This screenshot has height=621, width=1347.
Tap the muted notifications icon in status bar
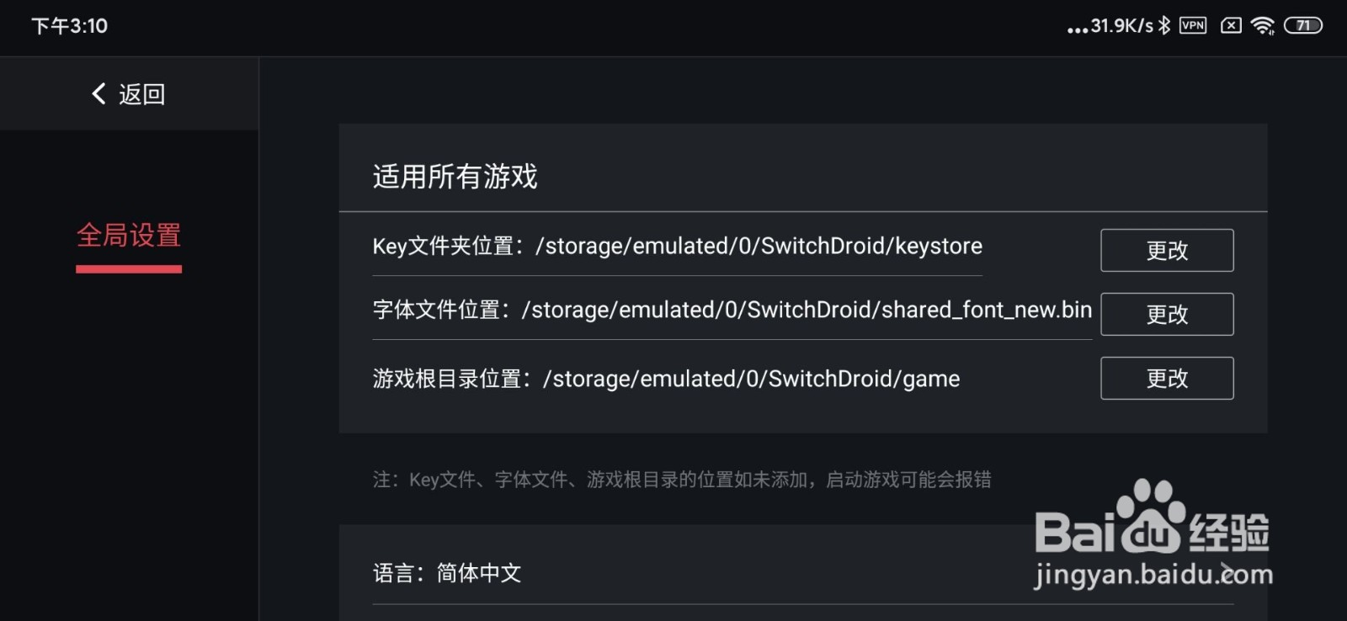pyautogui.click(x=1228, y=24)
